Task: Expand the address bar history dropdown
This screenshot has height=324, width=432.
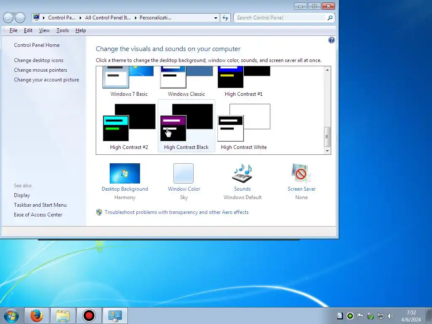Action: [216, 18]
